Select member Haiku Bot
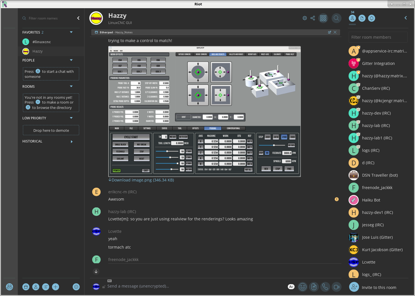415x296 pixels. tap(378, 200)
